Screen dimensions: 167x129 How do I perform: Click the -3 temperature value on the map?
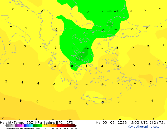pyautogui.click(x=101, y=12)
